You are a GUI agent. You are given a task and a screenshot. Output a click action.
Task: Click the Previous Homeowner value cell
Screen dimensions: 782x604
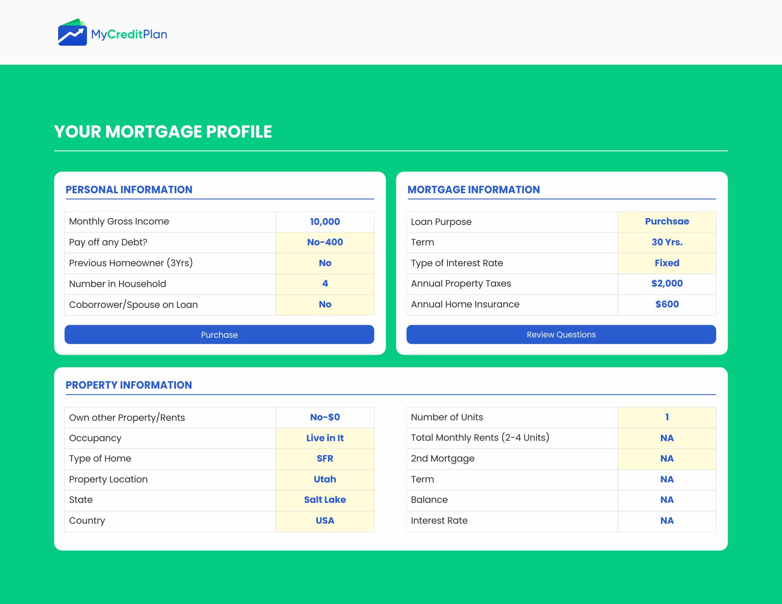point(325,263)
